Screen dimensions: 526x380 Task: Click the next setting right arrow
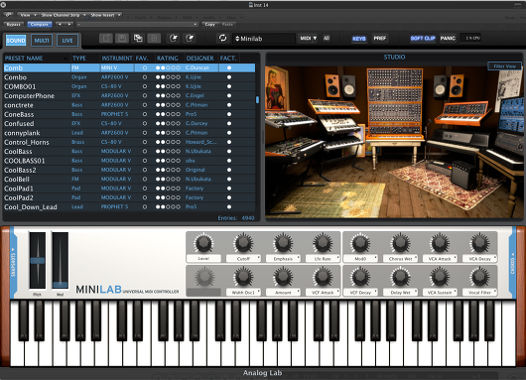point(69,24)
